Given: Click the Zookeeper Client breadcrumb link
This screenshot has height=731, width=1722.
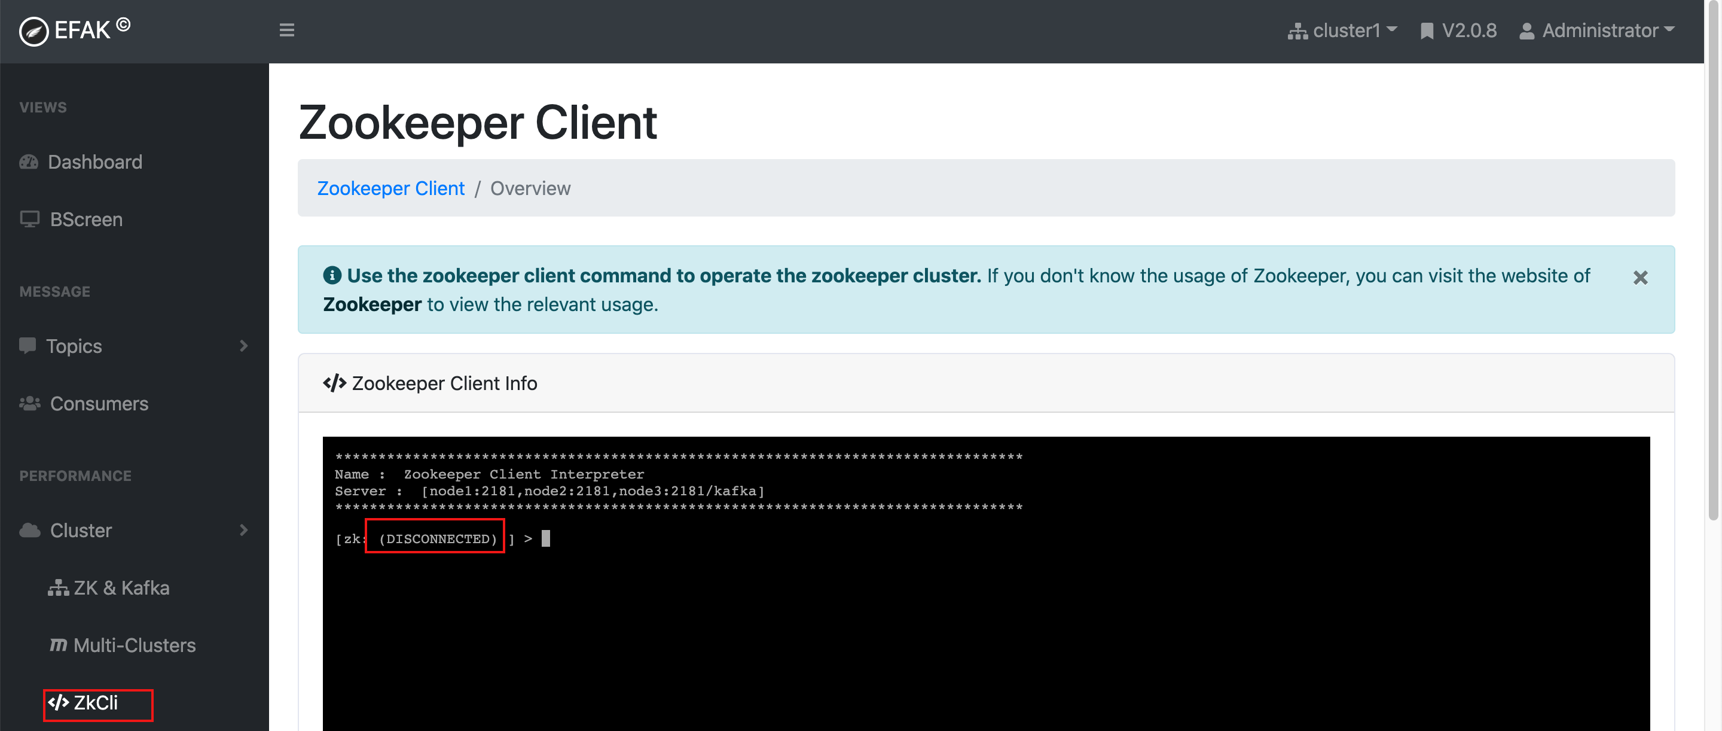Looking at the screenshot, I should (390, 188).
